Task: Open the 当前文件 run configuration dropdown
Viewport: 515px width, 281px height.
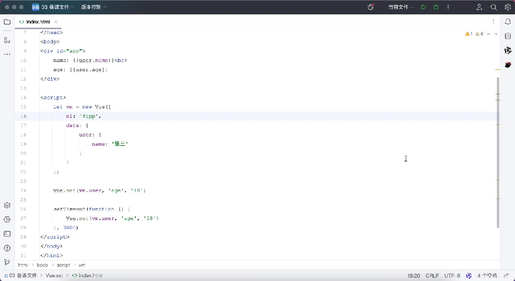Action: click(x=401, y=7)
